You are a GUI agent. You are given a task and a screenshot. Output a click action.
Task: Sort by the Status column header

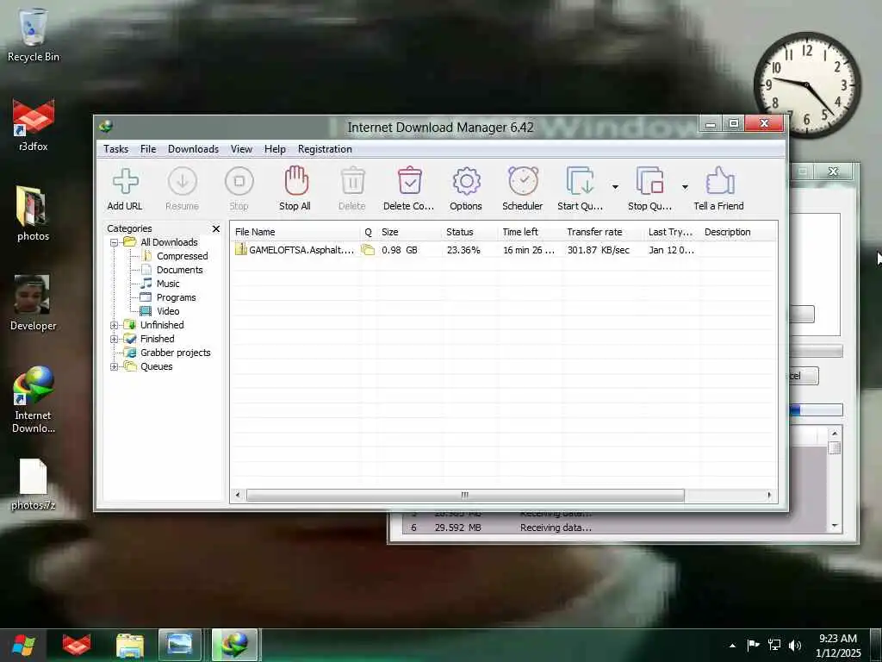click(469, 232)
